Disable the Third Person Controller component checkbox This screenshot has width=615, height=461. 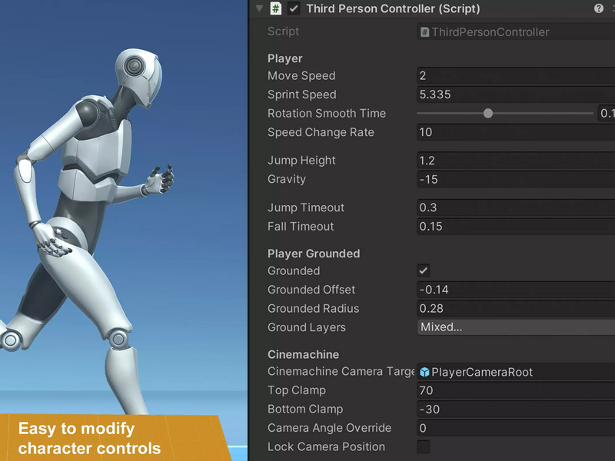[x=294, y=8]
